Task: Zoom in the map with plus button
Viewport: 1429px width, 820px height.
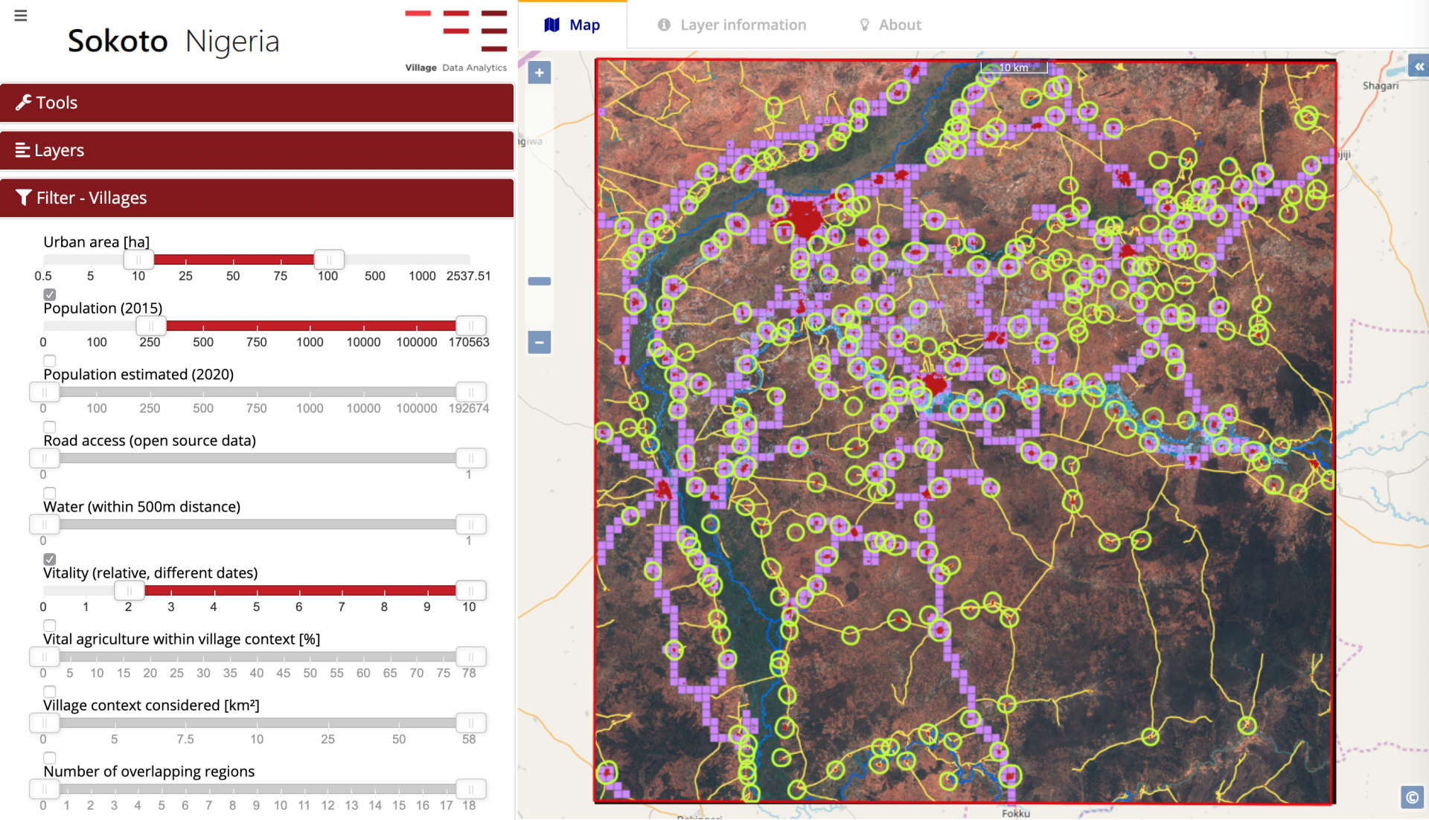Action: [x=540, y=73]
